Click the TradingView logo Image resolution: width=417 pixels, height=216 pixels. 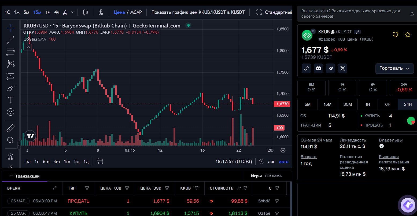[30, 136]
